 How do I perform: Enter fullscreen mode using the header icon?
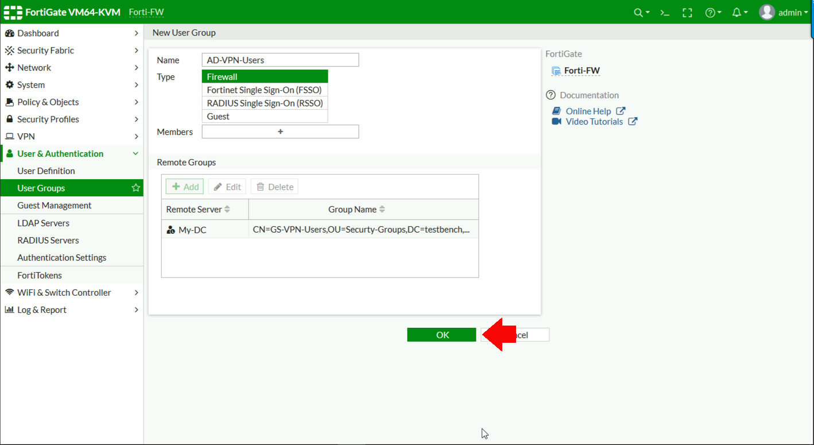tap(687, 11)
